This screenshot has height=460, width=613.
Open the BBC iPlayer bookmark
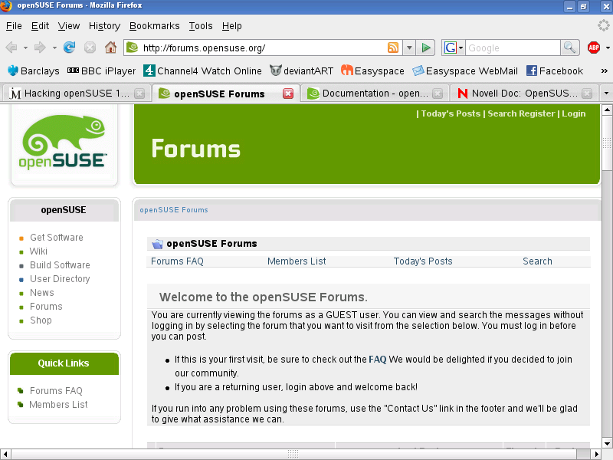(x=101, y=71)
